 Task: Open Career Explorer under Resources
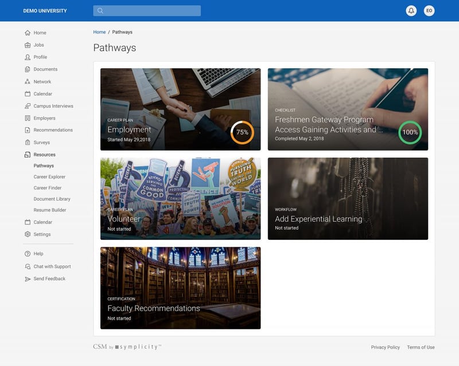tap(49, 177)
